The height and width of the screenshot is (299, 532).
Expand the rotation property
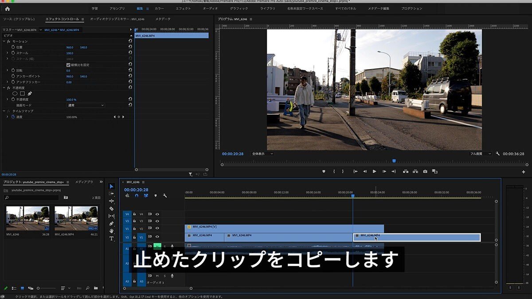point(7,70)
